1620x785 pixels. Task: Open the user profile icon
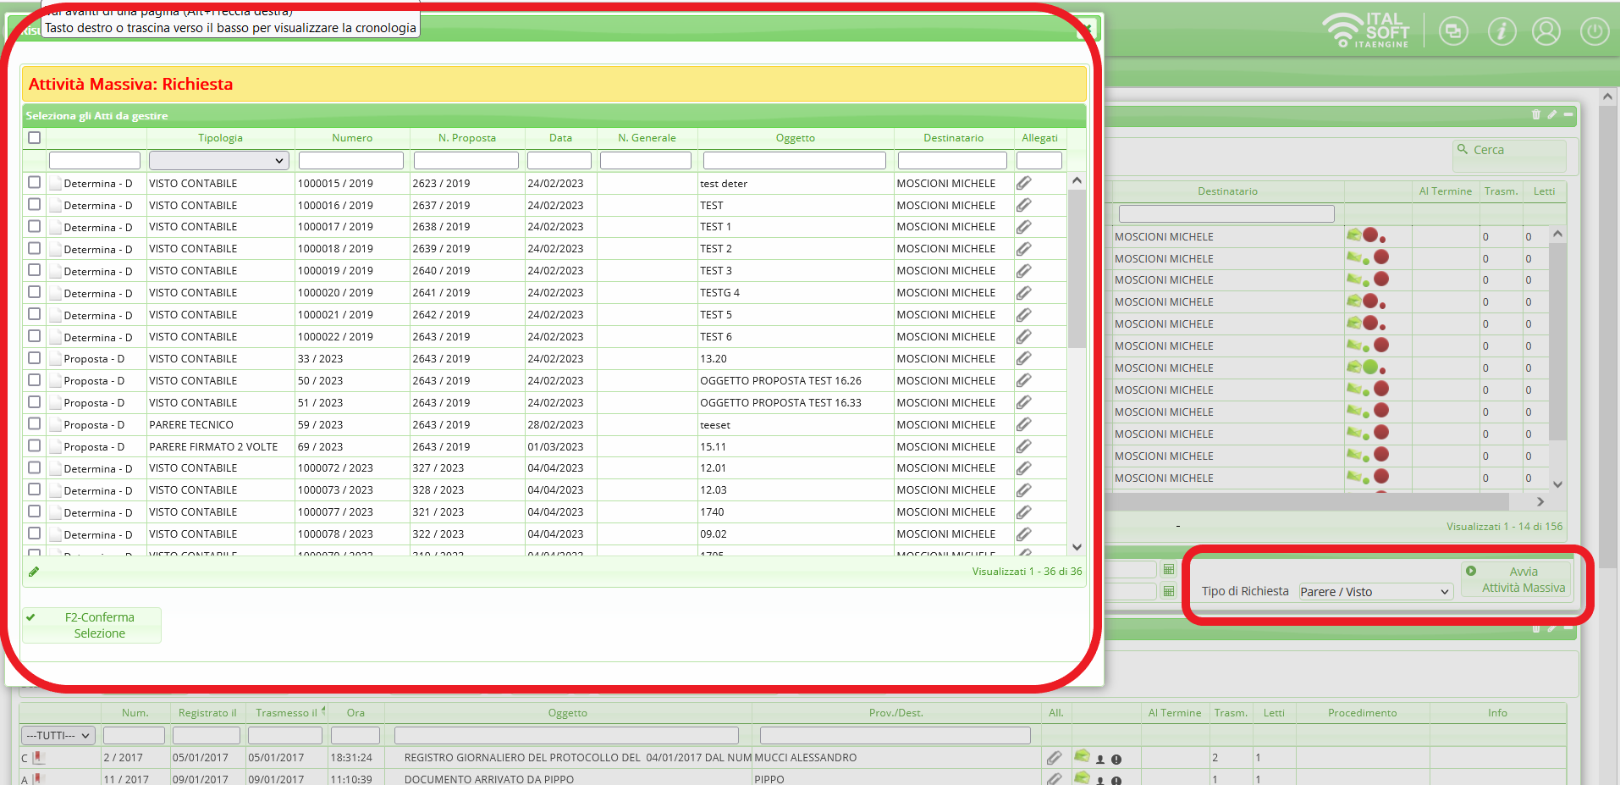point(1546,32)
